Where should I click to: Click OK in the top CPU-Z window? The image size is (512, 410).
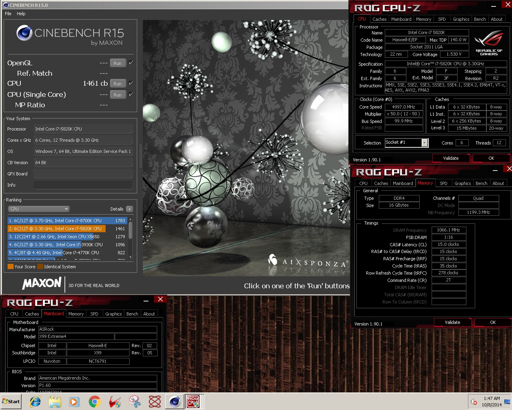coord(491,158)
